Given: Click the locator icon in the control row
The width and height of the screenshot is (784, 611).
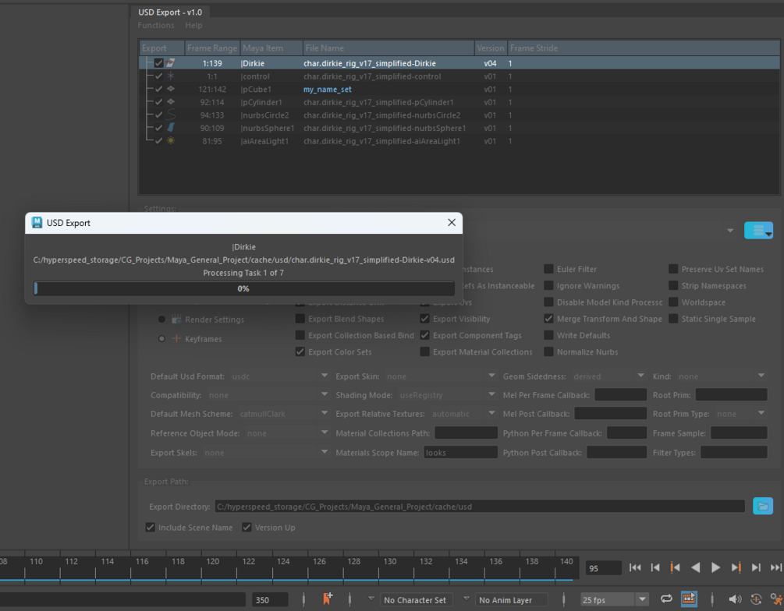Looking at the screenshot, I should point(171,76).
